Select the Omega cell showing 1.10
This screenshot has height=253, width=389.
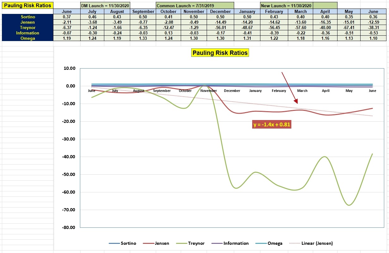point(373,38)
